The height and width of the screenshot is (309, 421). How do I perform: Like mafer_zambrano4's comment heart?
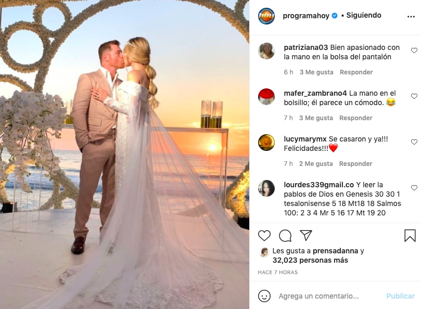[x=414, y=96]
